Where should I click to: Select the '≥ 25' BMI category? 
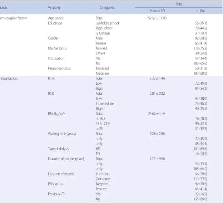click(x=99, y=129)
